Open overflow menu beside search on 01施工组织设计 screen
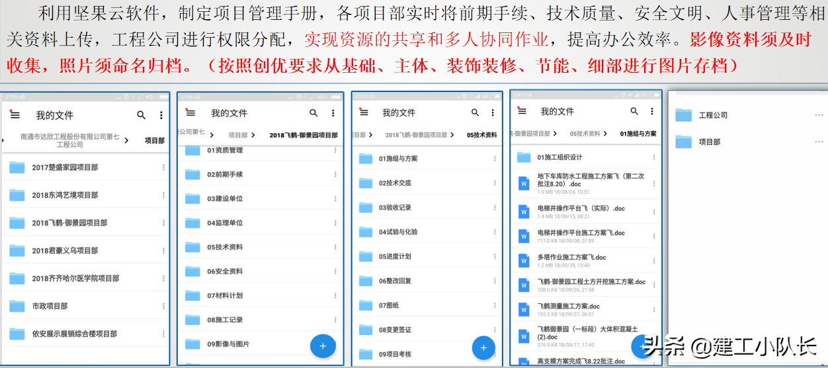This screenshot has height=368, width=828. click(652, 111)
